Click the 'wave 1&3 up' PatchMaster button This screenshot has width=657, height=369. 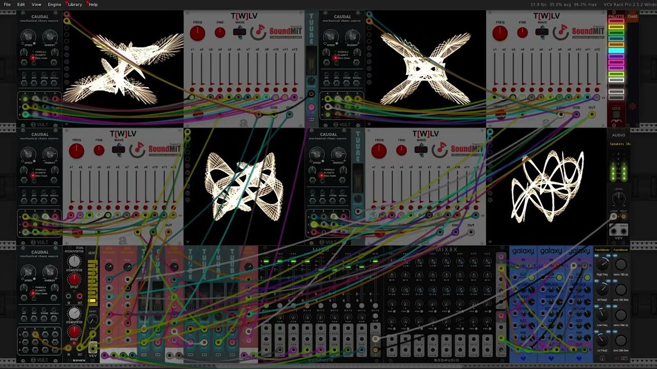[x=621, y=264]
